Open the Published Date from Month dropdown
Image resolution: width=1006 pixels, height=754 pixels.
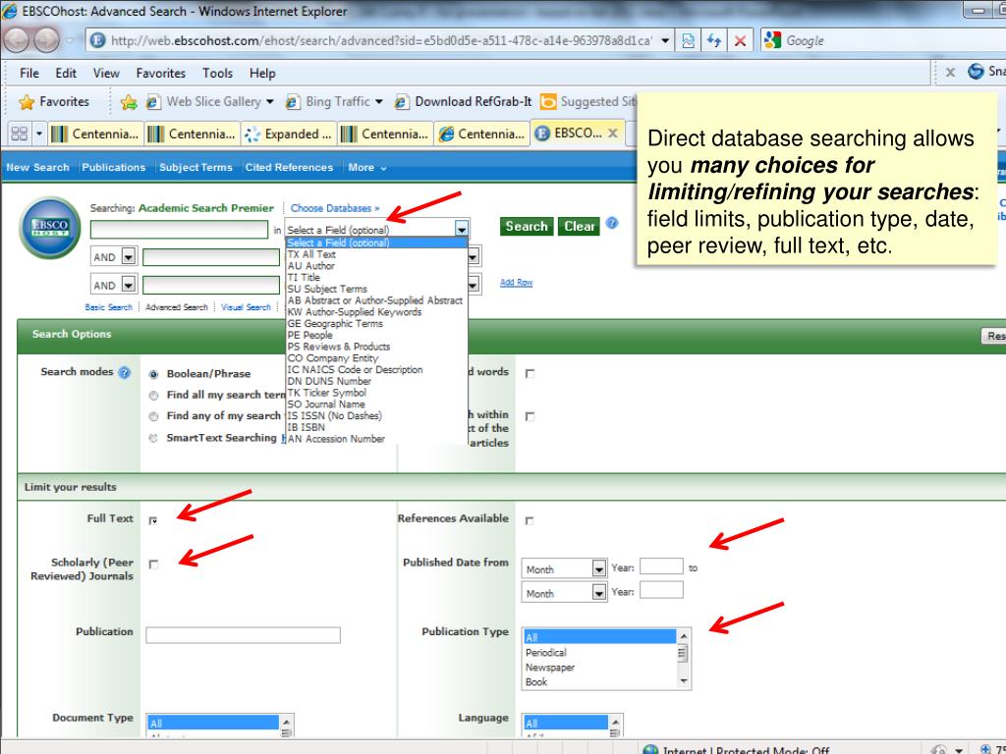pos(598,568)
